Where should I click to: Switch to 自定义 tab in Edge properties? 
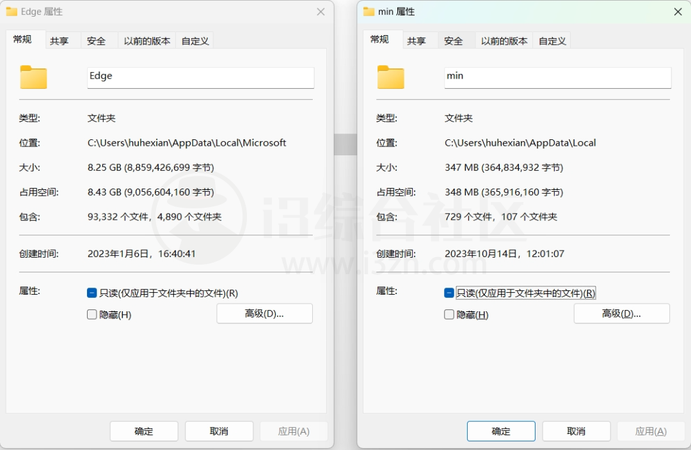pyautogui.click(x=195, y=41)
